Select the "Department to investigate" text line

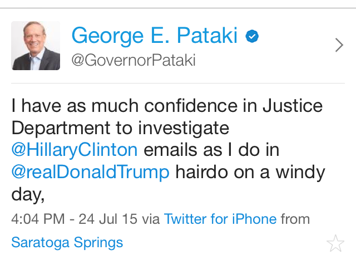(120, 127)
